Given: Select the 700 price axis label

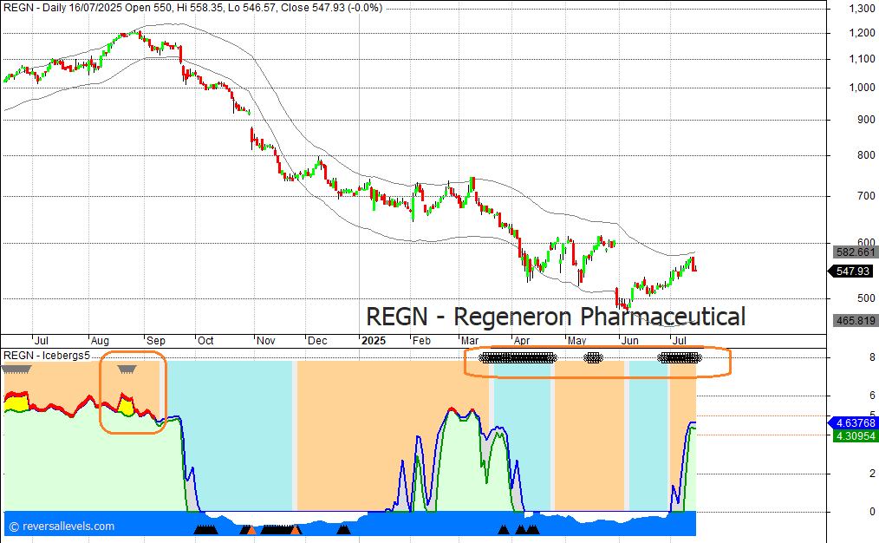Looking at the screenshot, I should (866, 196).
